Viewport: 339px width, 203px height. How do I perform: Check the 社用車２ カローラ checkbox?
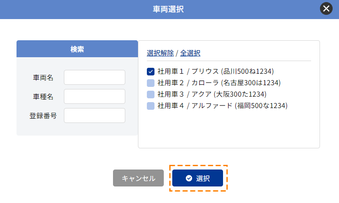[151, 83]
